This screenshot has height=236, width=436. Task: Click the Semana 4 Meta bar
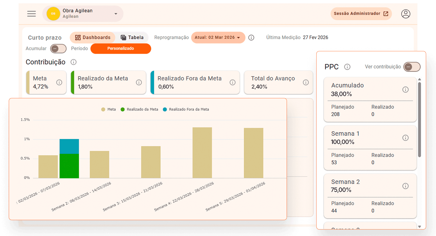[202, 153]
